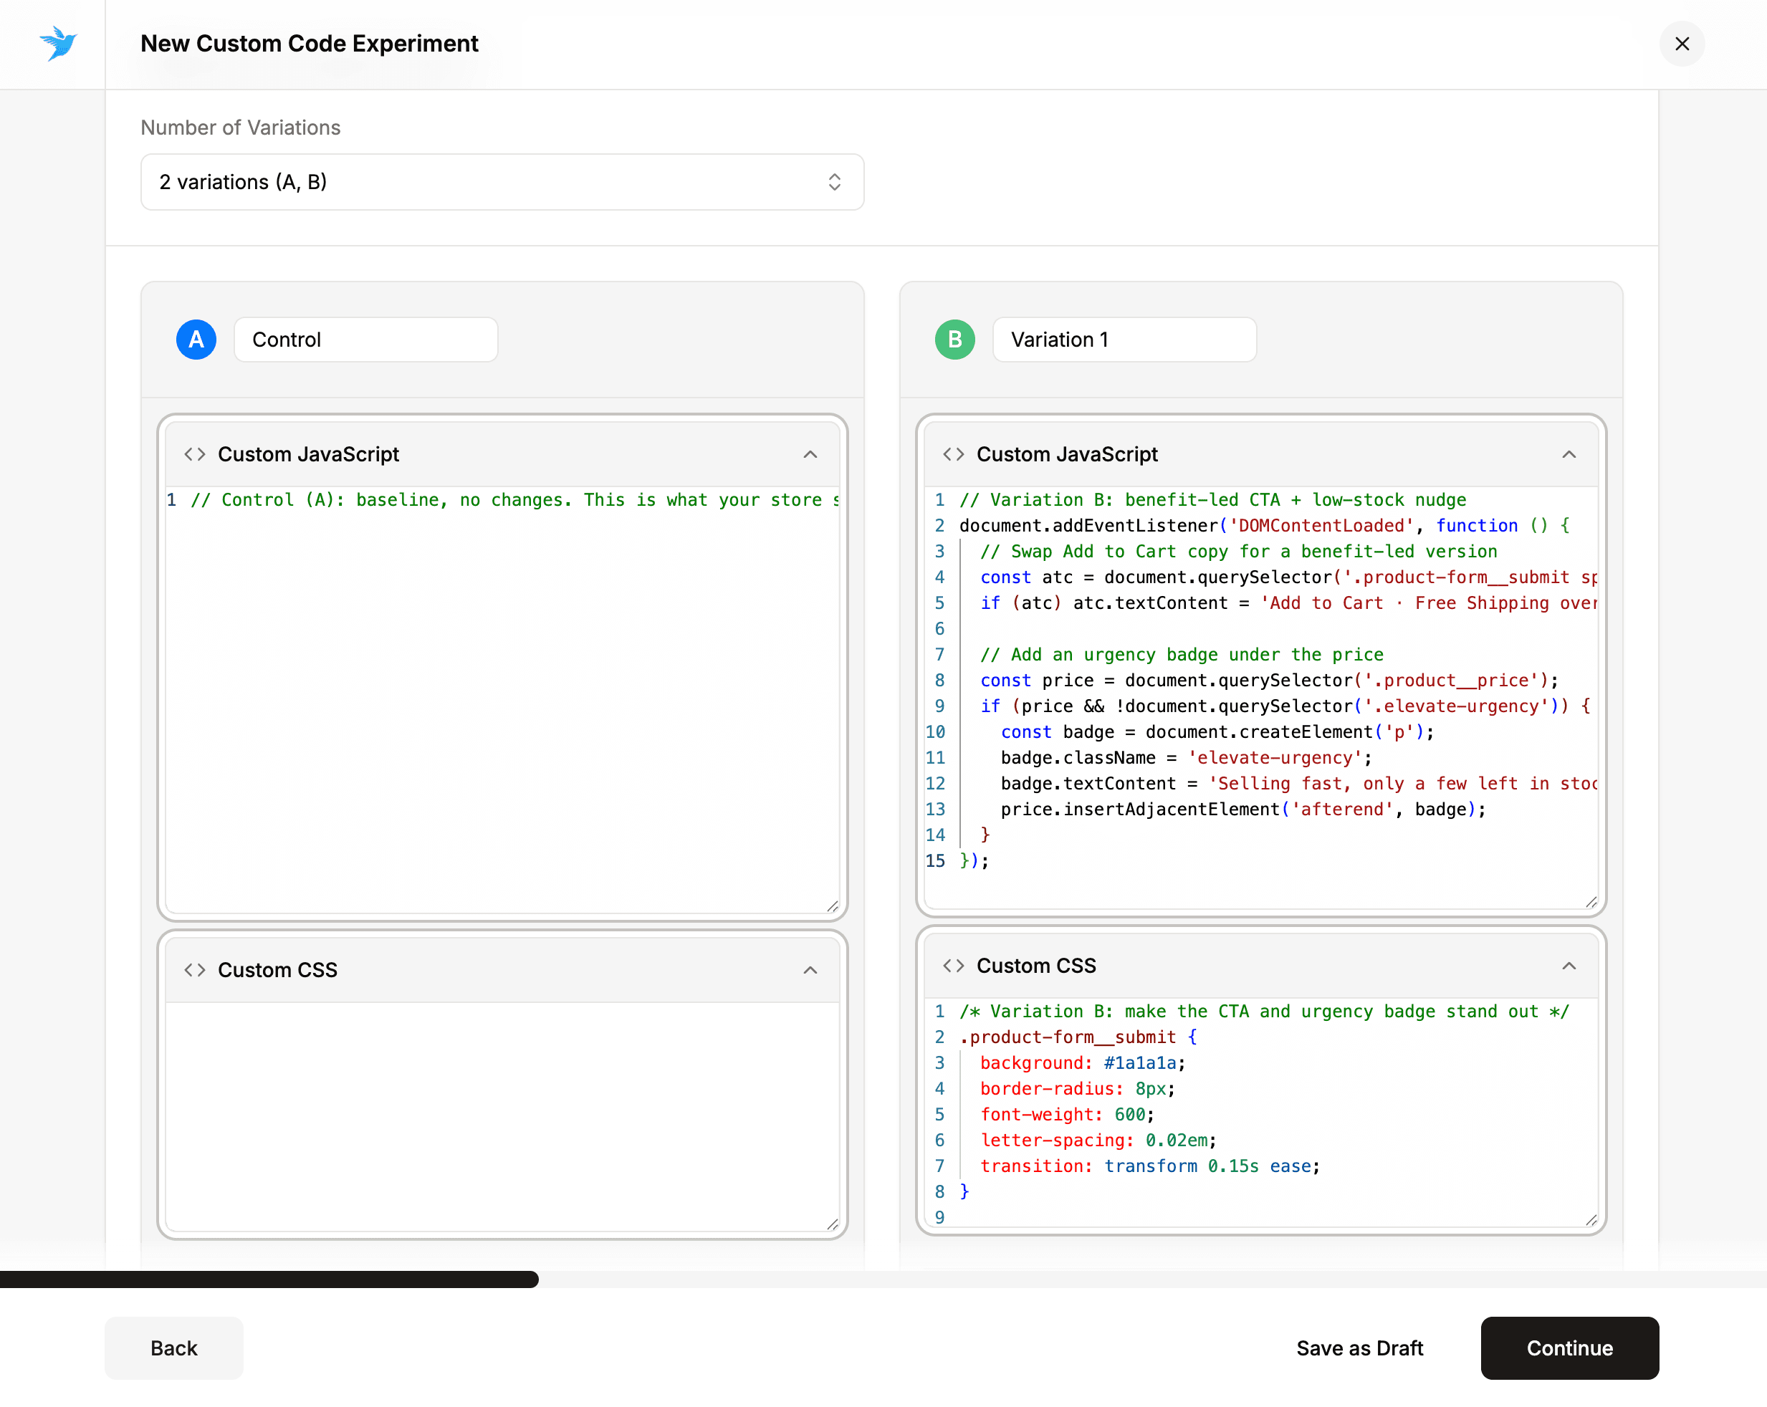The height and width of the screenshot is (1407, 1767).
Task: Click code brackets icon in Variation 1 Custom JavaScript
Action: (x=953, y=454)
